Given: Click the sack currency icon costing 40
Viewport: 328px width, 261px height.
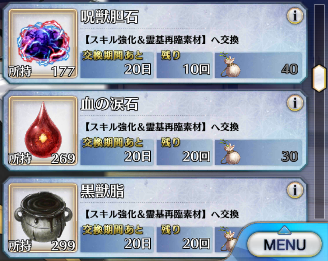Looking at the screenshot, I should (230, 65).
